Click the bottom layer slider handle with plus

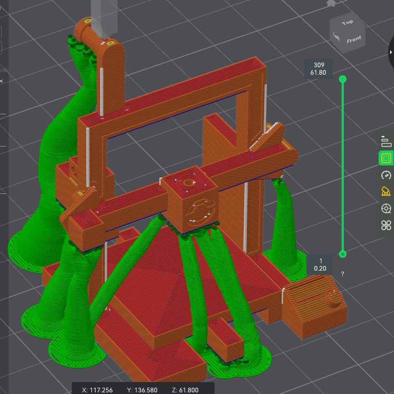343,254
